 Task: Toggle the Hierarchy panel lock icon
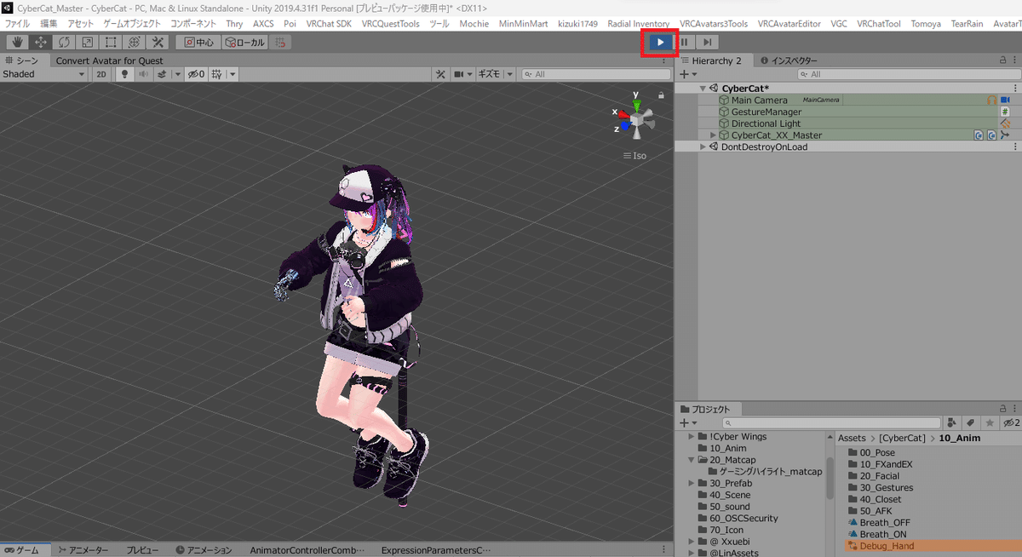1003,60
